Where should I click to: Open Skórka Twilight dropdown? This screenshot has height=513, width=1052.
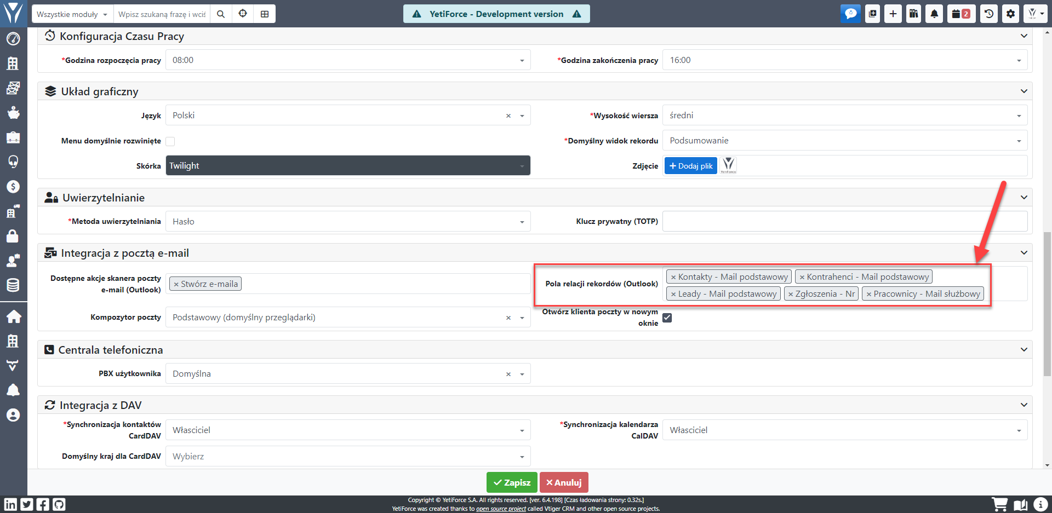348,165
